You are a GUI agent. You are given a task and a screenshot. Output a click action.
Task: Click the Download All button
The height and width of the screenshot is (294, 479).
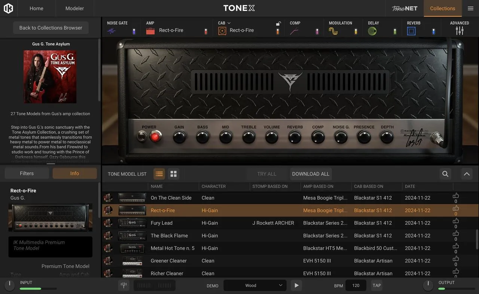pos(311,174)
